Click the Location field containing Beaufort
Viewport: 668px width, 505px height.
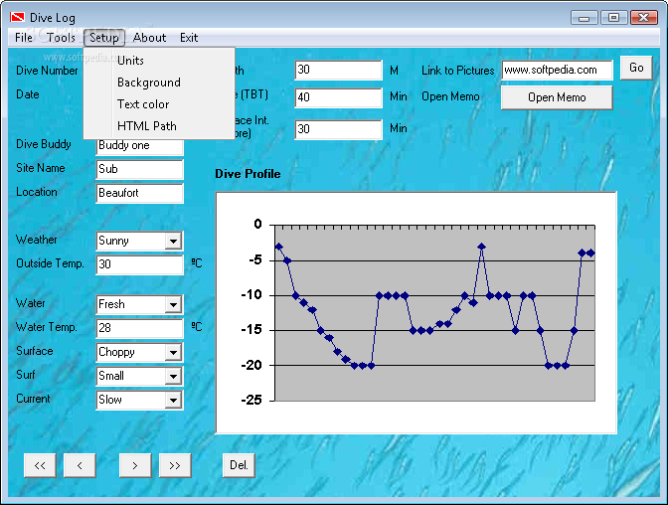140,193
